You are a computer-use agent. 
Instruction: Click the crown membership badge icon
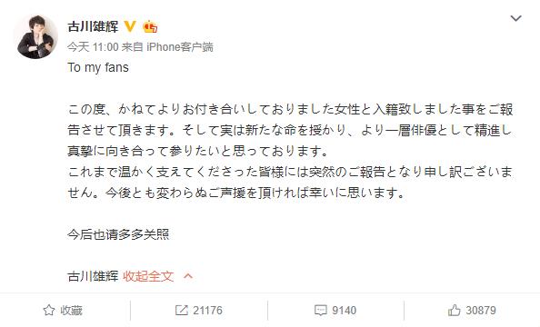tap(150, 26)
